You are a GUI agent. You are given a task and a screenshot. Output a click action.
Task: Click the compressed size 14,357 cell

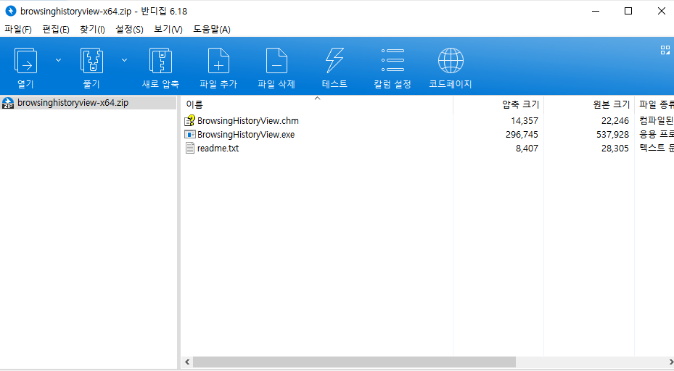525,121
